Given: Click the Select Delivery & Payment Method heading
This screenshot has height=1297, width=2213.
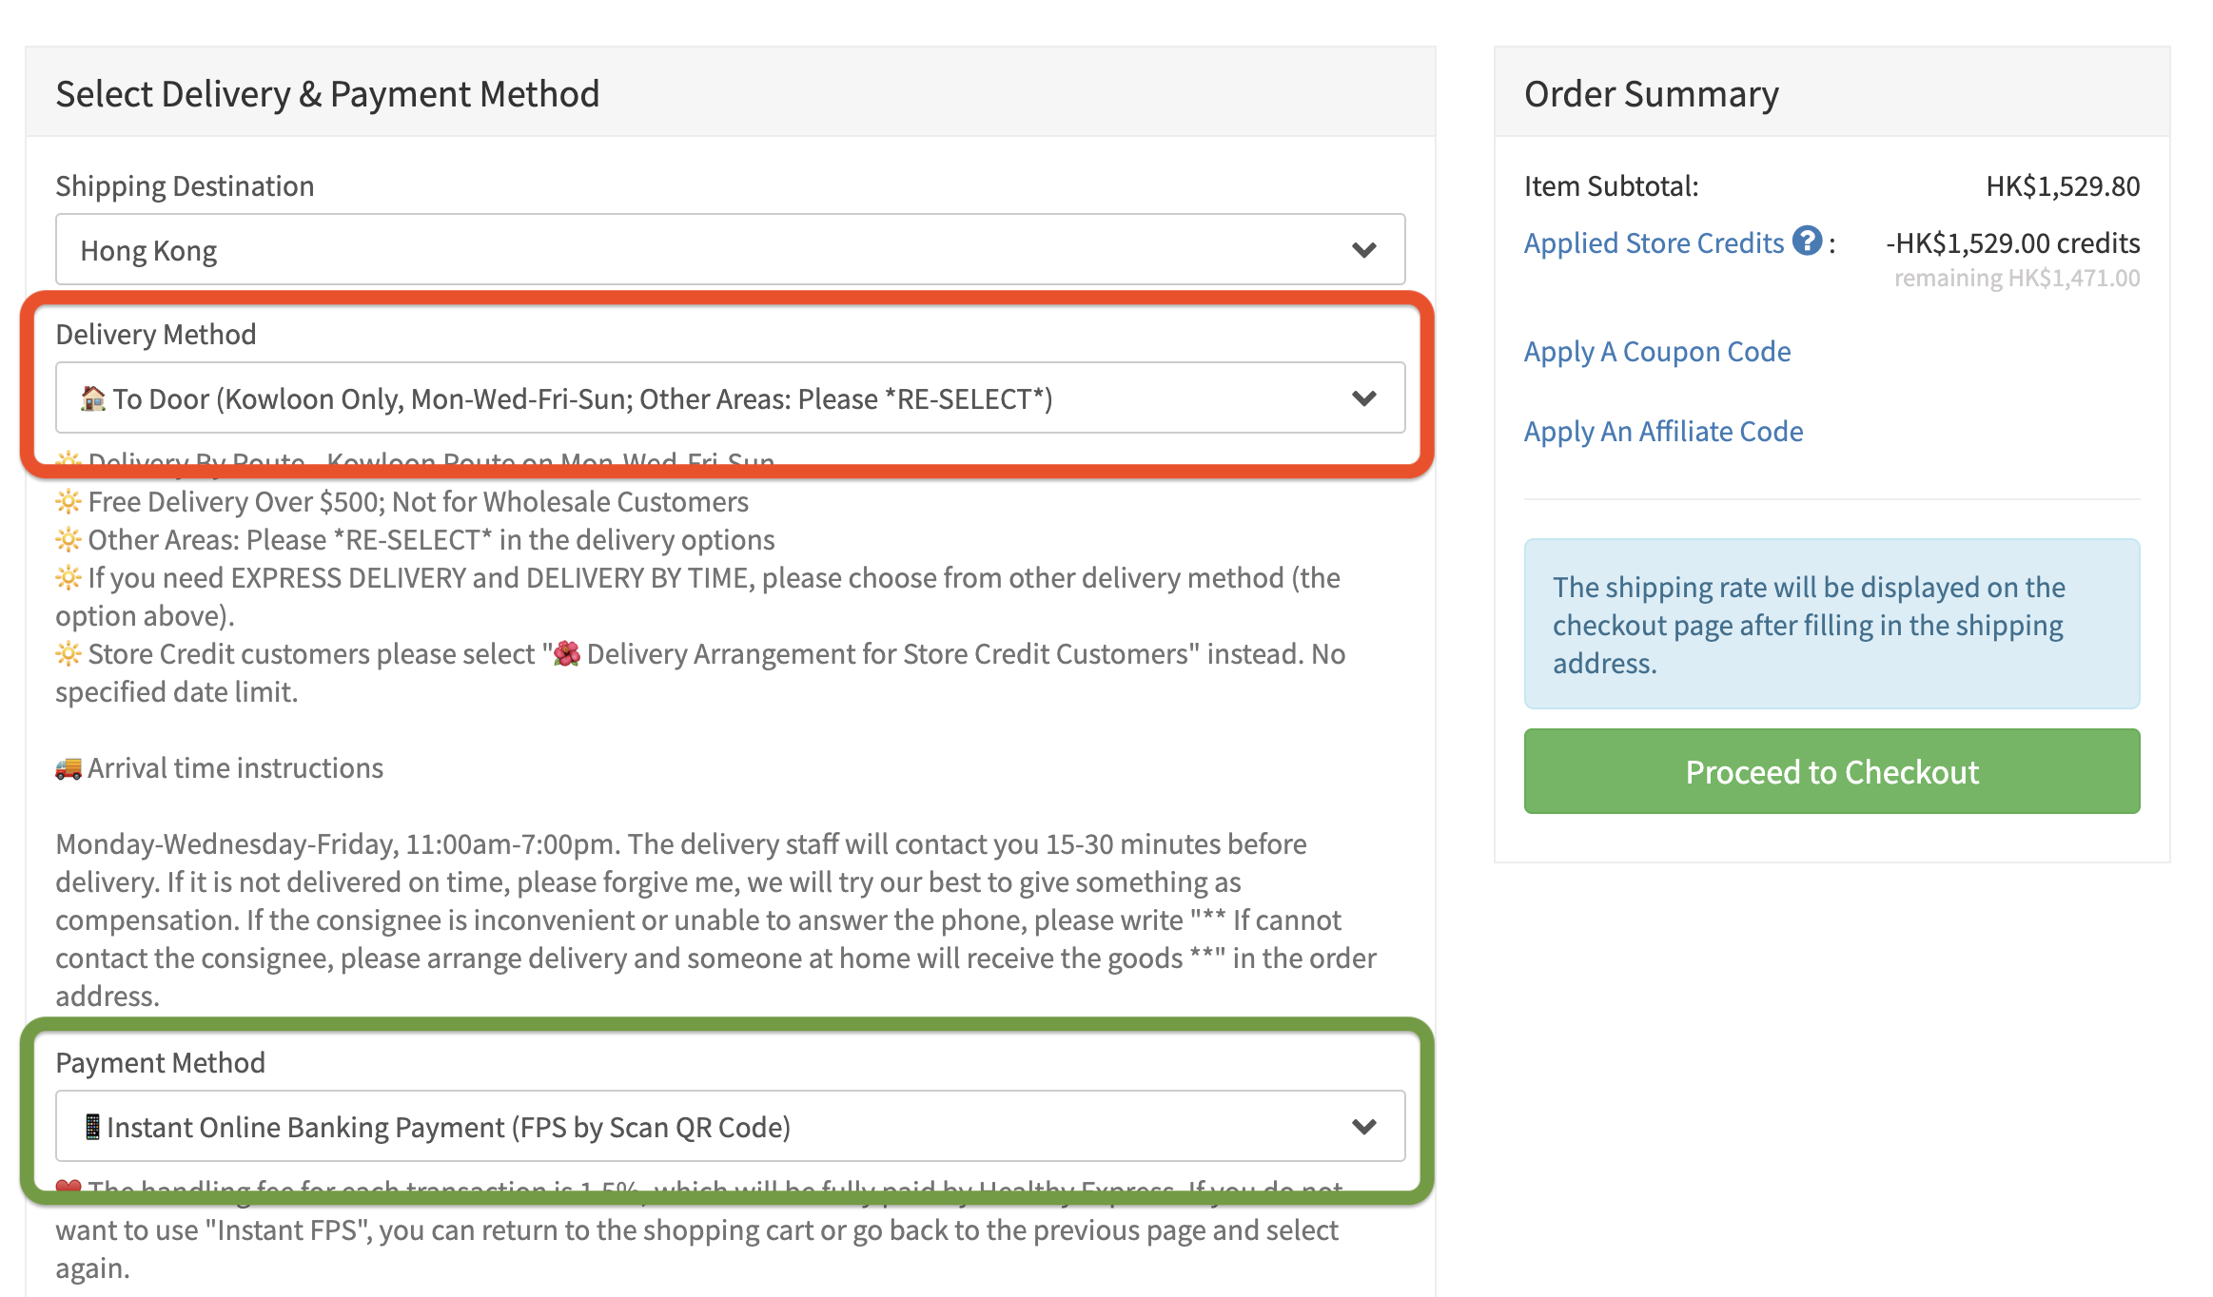Looking at the screenshot, I should click(x=327, y=94).
